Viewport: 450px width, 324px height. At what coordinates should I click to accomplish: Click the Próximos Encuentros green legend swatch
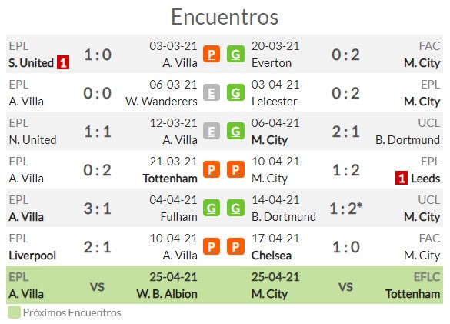14,312
